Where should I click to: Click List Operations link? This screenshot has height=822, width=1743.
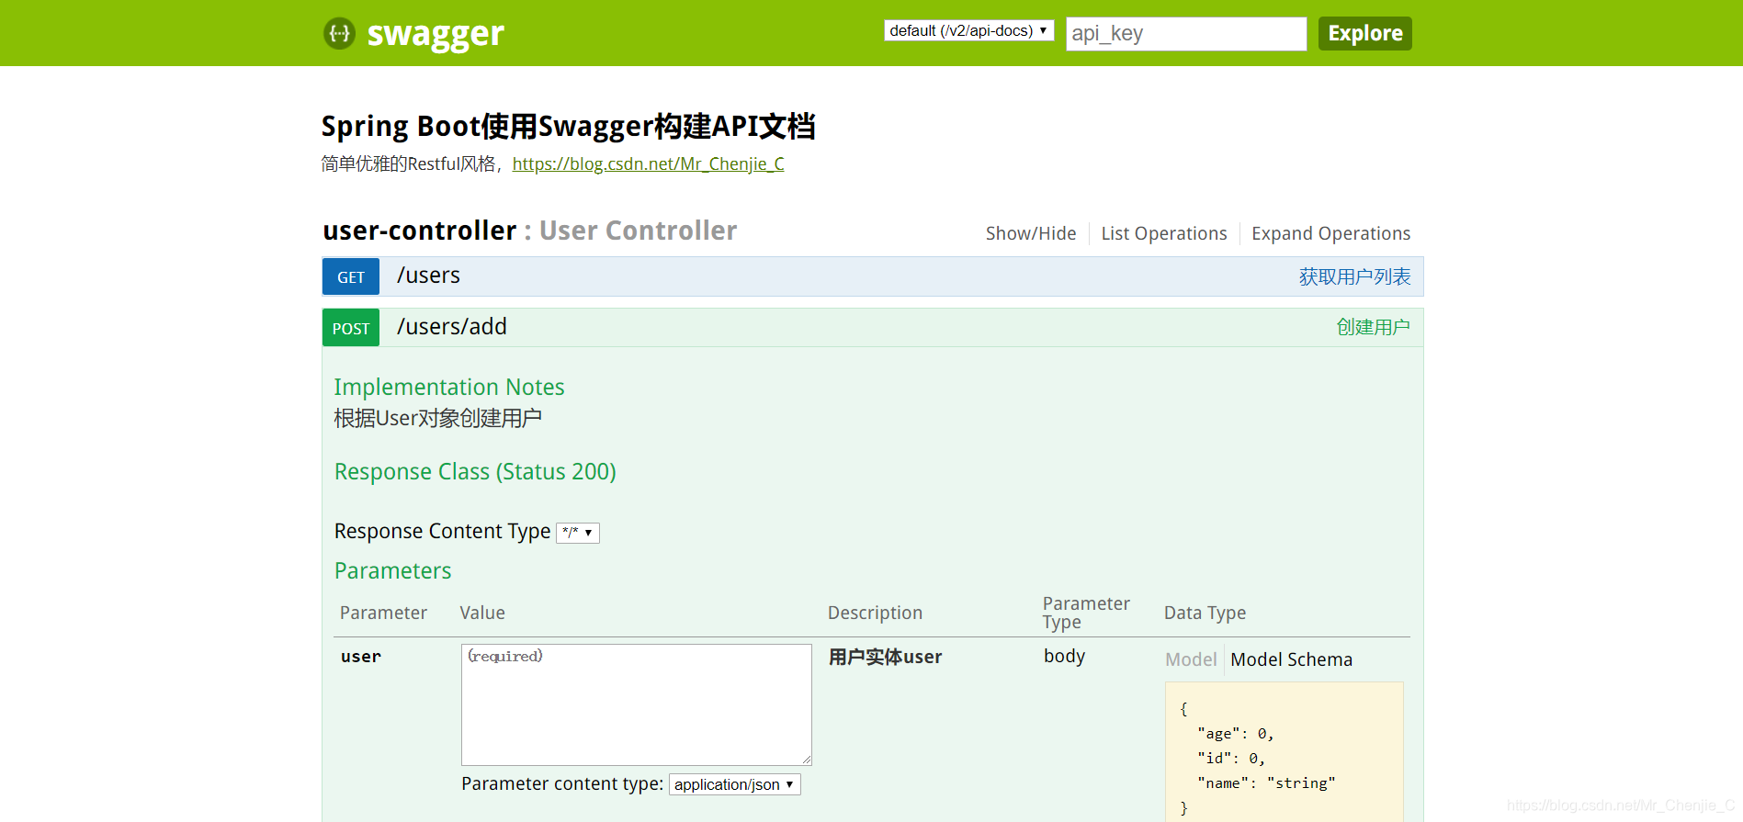pos(1163,233)
